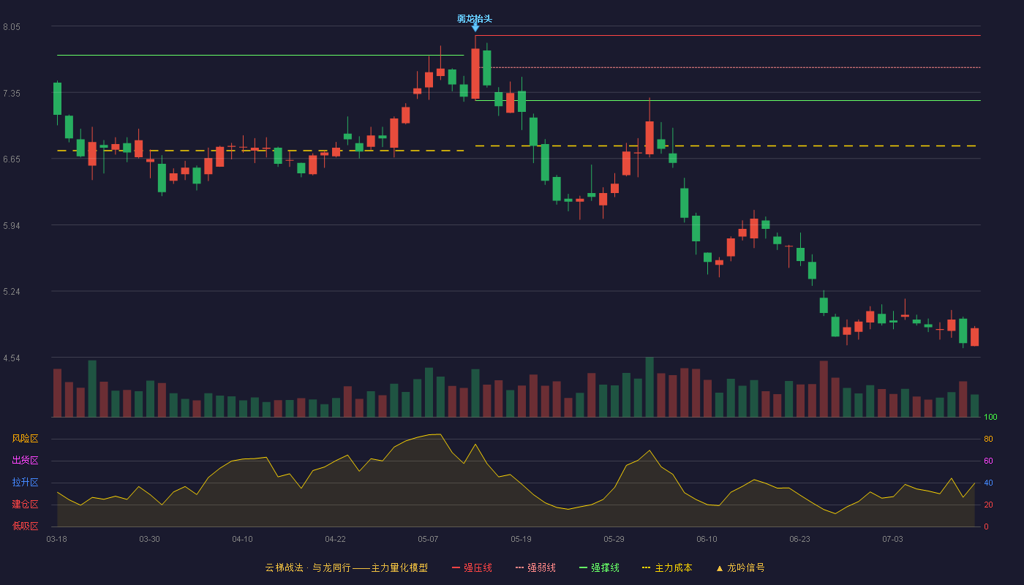Click the tall red candlestick under 弱龙抬头
Image resolution: width=1024 pixels, height=585 pixels.
[475, 73]
